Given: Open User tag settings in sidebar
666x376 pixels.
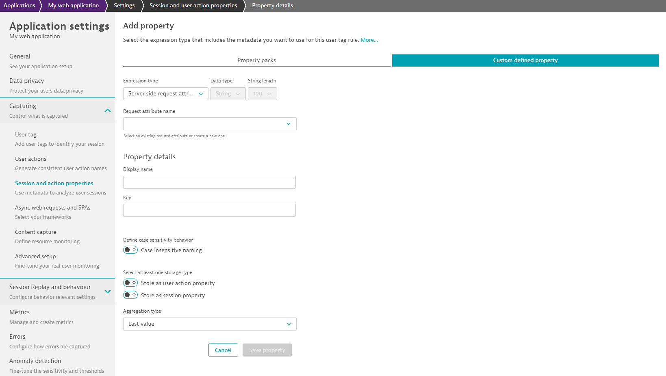Looking at the screenshot, I should click(26, 135).
